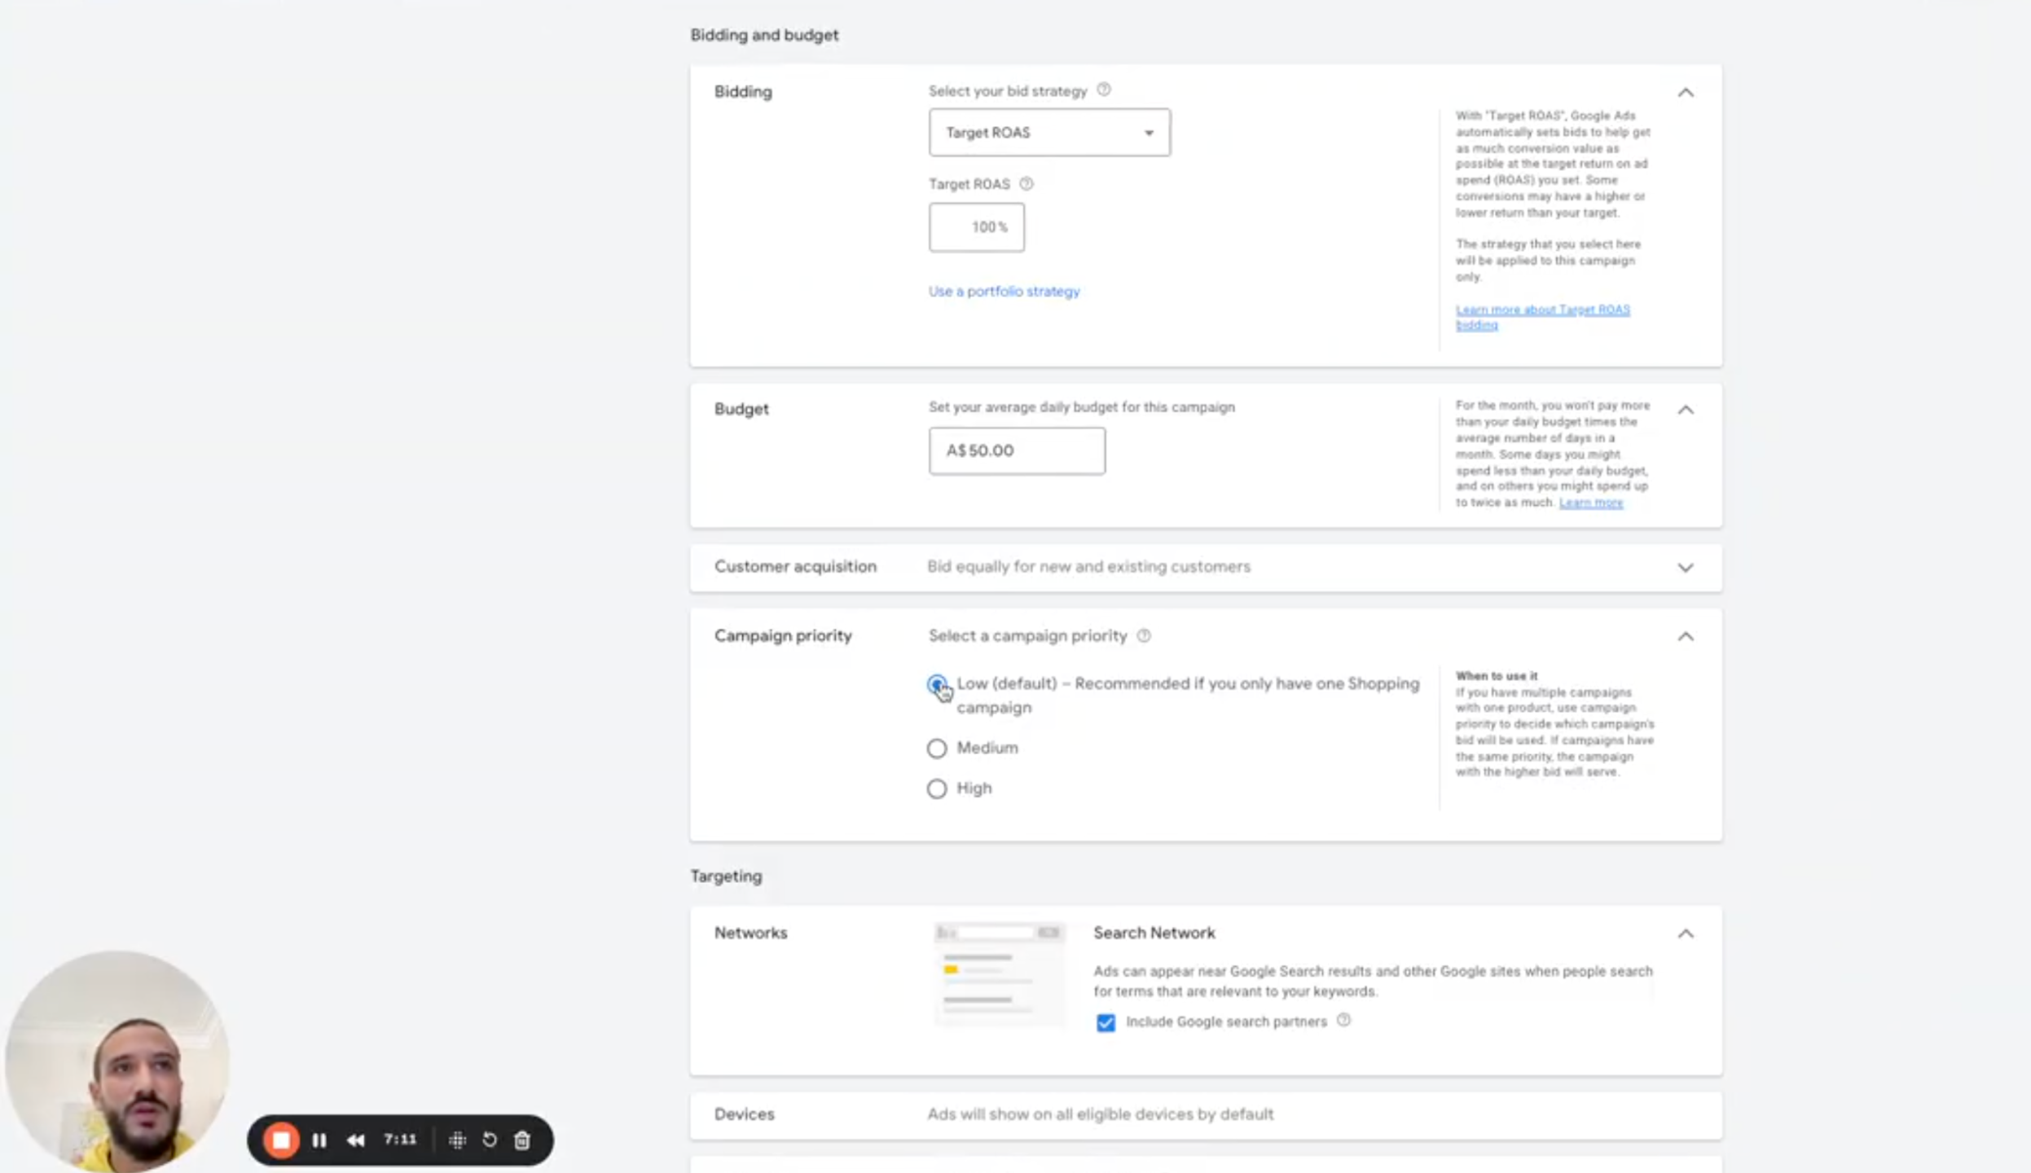This screenshot has width=2031, height=1173.
Task: Select Medium campaign priority
Action: [x=936, y=748]
